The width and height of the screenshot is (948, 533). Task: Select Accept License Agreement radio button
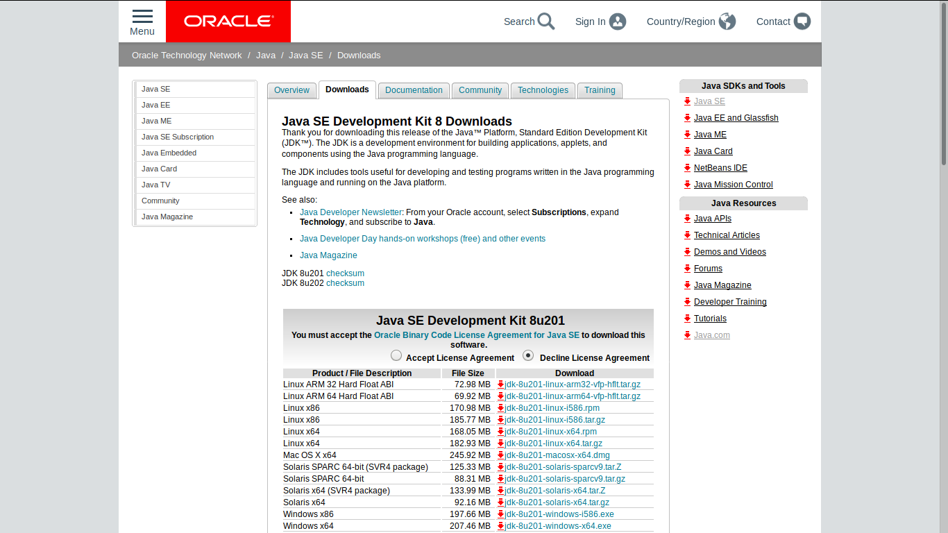[x=396, y=355]
